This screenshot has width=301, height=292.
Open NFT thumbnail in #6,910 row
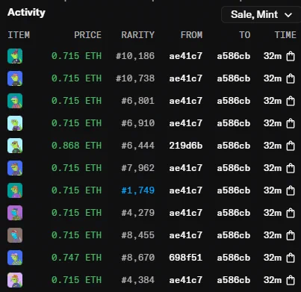tap(15, 123)
